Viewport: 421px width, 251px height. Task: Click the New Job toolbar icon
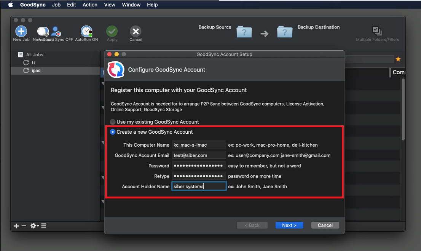click(21, 32)
